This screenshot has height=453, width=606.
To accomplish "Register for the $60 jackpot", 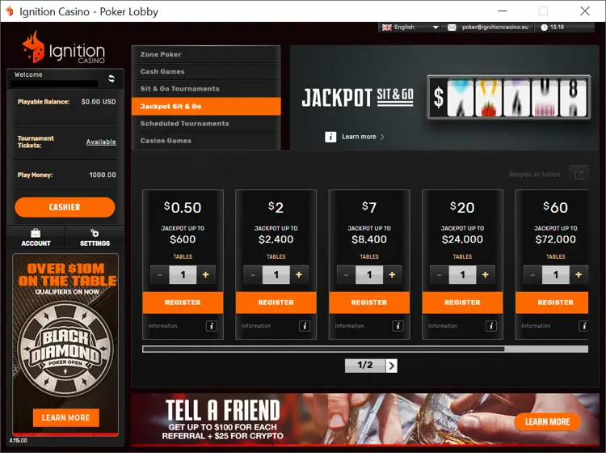I will coord(552,303).
